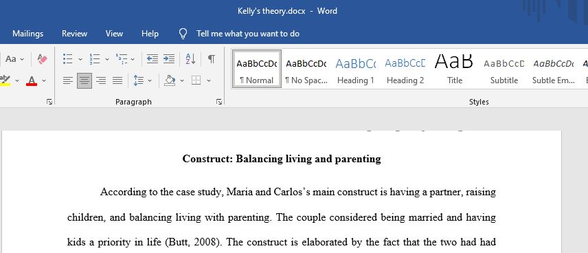Click the Clear All Formatting eraser icon

43,59
